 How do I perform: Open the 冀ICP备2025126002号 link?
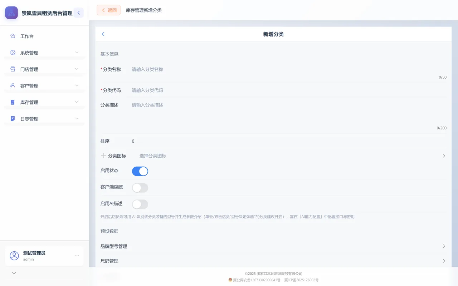pyautogui.click(x=301, y=280)
